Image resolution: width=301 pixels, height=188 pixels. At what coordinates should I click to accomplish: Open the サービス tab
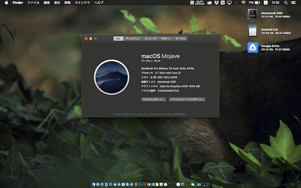180,39
